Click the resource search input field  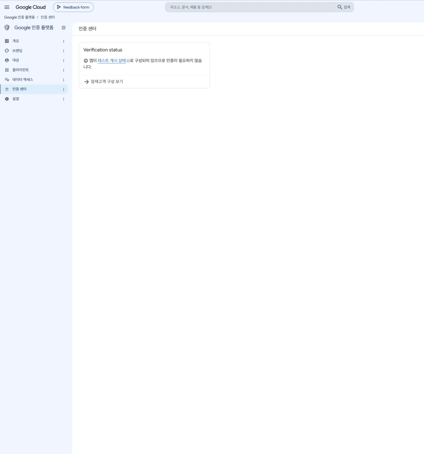(251, 7)
